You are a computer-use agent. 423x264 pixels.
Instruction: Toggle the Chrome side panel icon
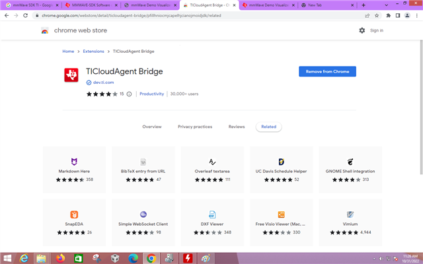tap(398, 16)
